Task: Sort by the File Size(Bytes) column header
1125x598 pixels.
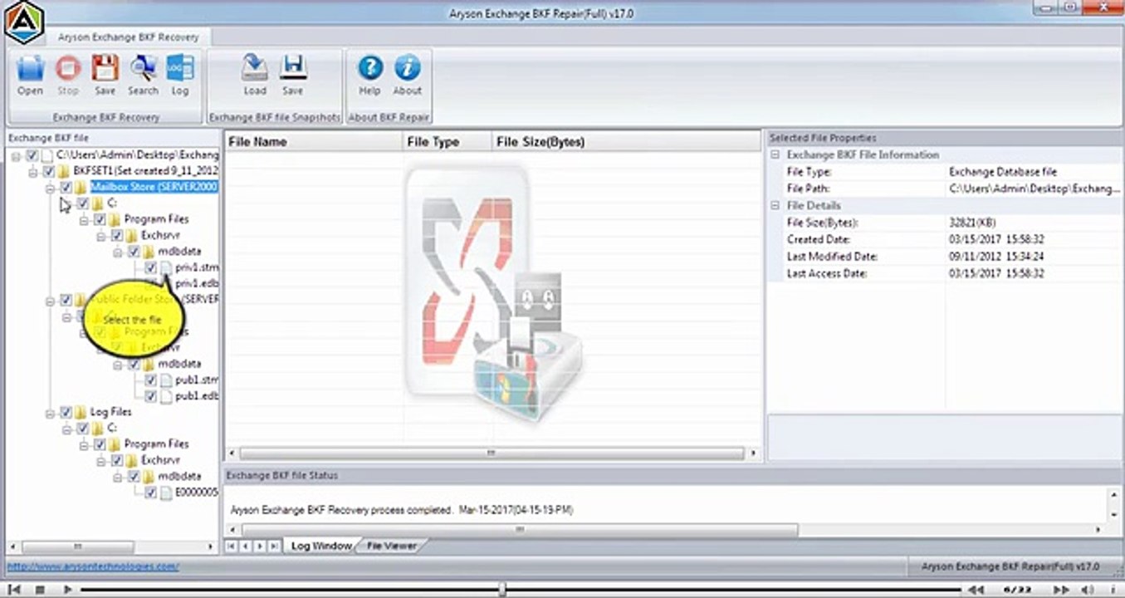Action: (627, 142)
